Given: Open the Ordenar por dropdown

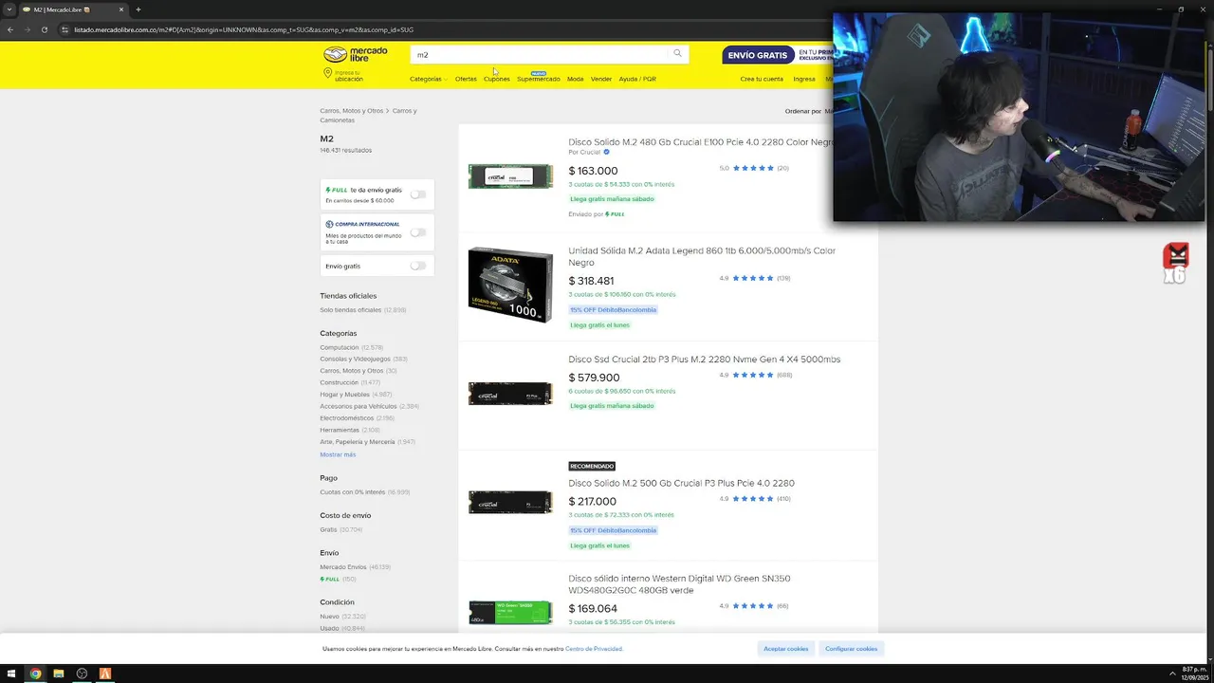Looking at the screenshot, I should coord(811,111).
